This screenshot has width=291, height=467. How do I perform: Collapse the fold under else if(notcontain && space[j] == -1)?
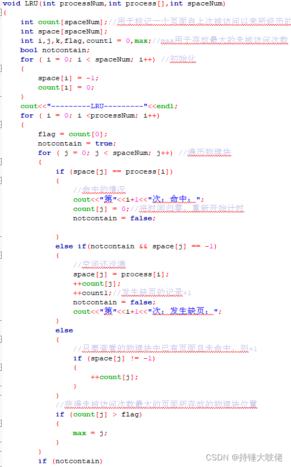(1, 255)
